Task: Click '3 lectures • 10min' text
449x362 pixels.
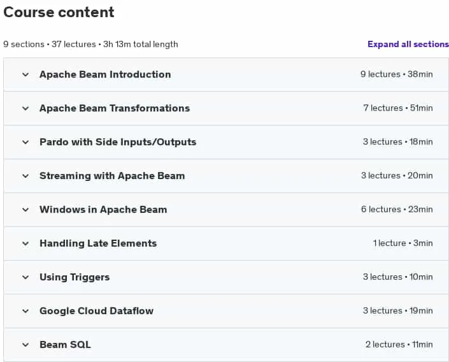Action: pyautogui.click(x=398, y=277)
